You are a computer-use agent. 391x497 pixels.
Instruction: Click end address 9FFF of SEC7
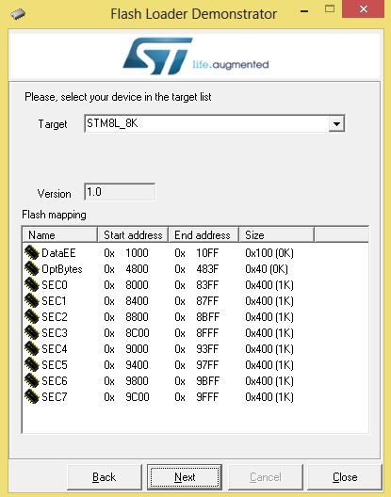click(207, 397)
